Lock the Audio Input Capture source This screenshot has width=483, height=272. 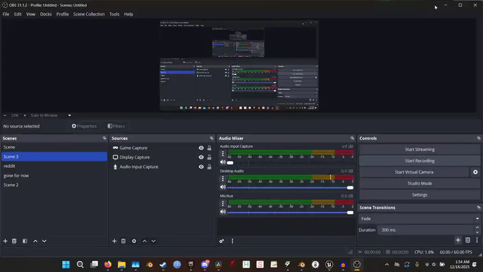[209, 167]
